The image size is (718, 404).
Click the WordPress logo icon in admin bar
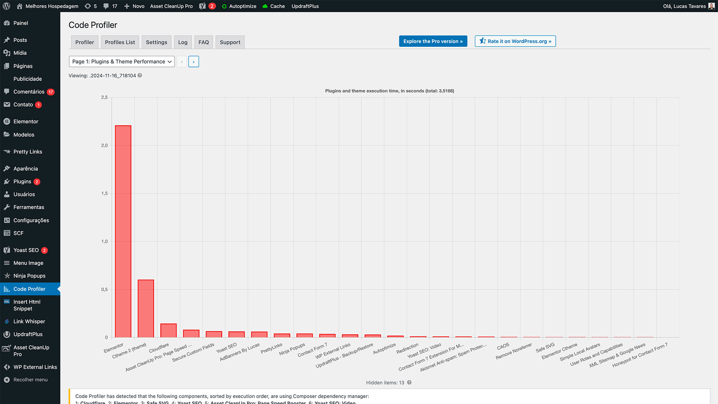[7, 6]
